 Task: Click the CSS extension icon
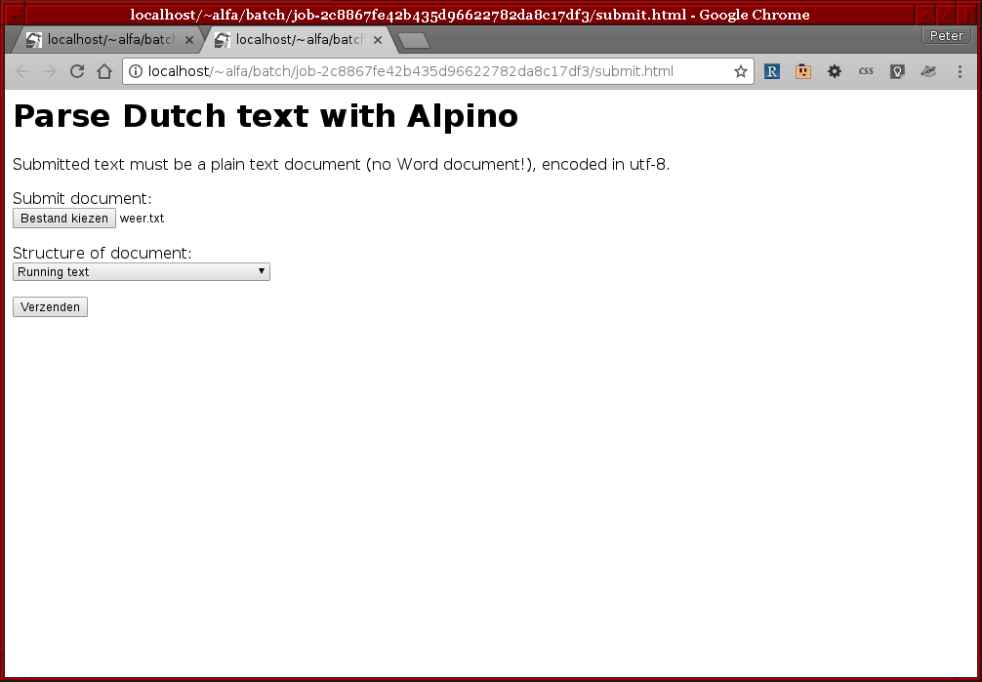866,71
